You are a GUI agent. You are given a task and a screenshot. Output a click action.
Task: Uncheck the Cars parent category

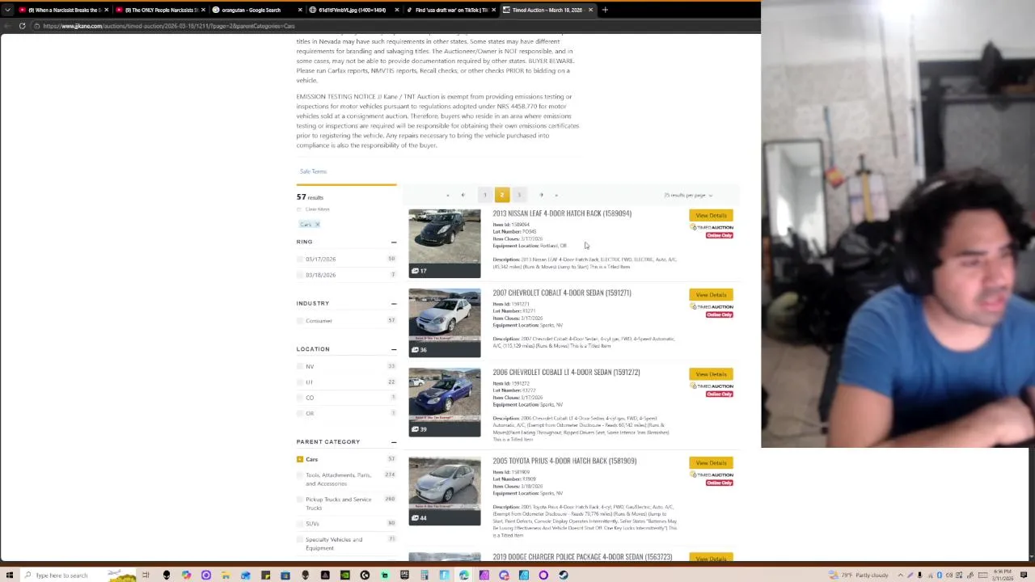(300, 459)
